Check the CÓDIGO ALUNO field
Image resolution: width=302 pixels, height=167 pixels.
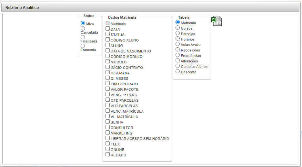108,40
